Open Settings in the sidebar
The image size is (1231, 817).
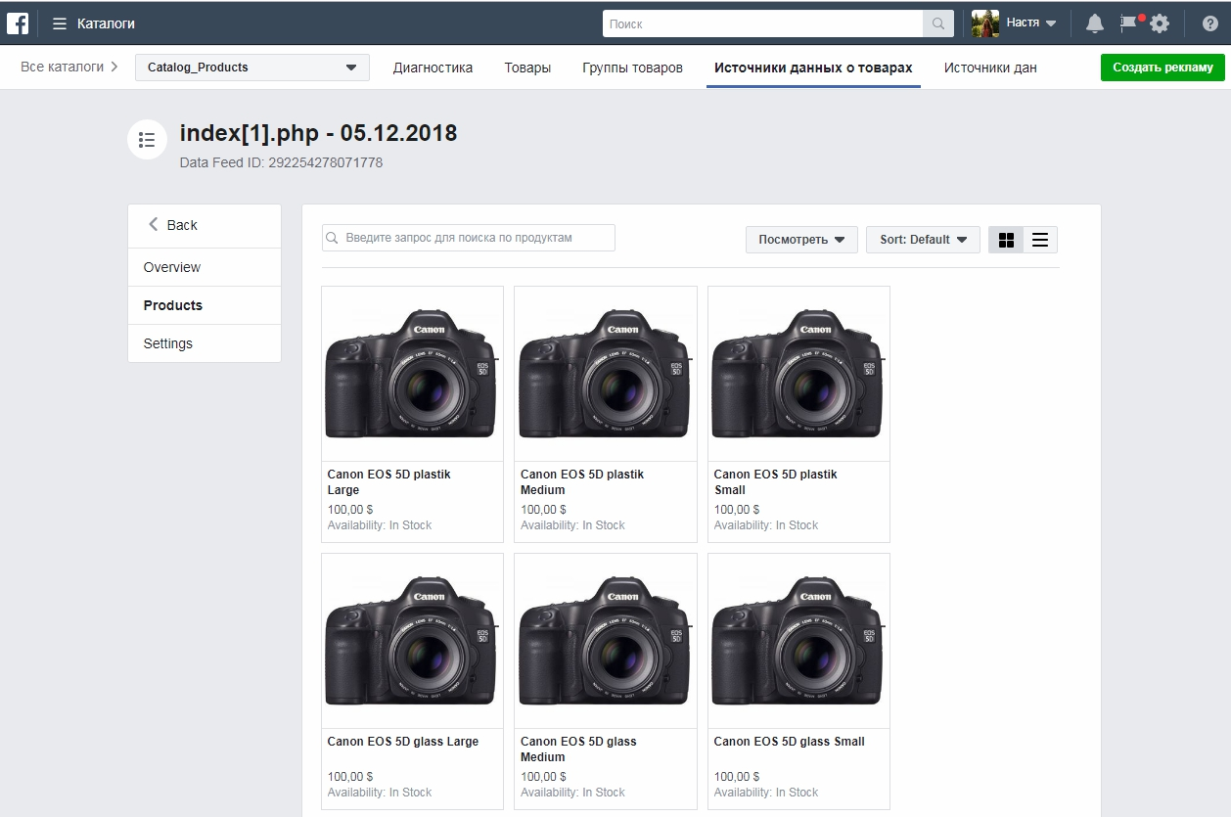click(205, 343)
